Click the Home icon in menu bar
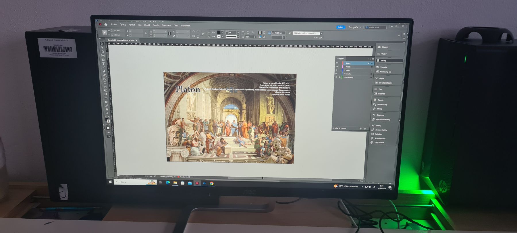 pos(106,24)
